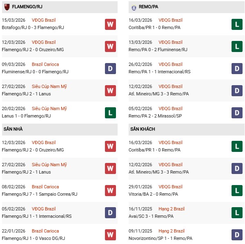
Task: Click D badge for Remo/PA 1-1 Internacional match
Action: (x=237, y=68)
